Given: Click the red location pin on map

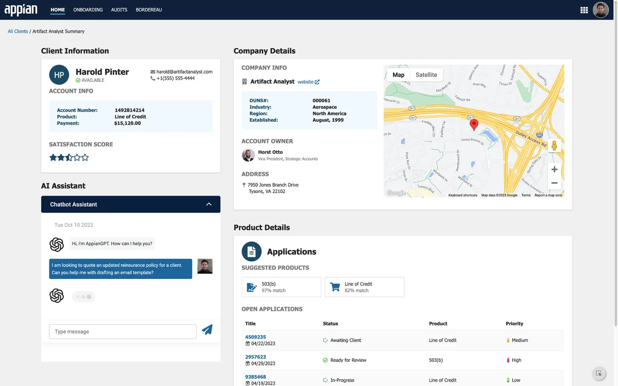Looking at the screenshot, I should pos(474,124).
